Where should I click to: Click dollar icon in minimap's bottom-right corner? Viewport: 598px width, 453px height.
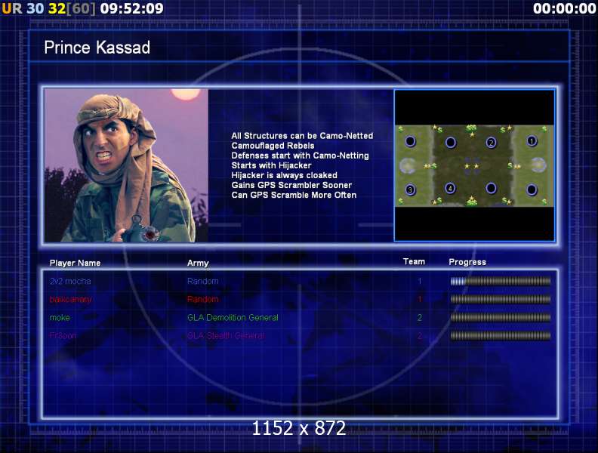pos(544,202)
